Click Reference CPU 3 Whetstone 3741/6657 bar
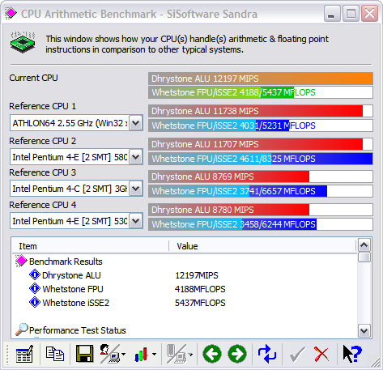 point(261,191)
